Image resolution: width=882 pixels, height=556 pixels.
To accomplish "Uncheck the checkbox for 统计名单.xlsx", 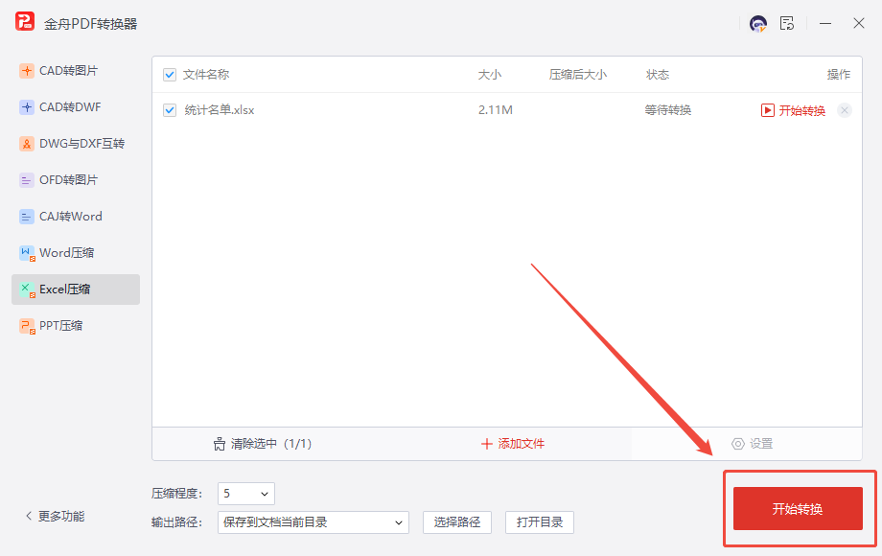I will pos(170,110).
